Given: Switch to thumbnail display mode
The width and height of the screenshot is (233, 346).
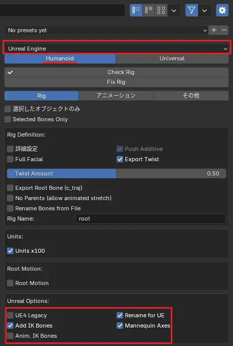Looking at the screenshot, I should pos(161,10).
